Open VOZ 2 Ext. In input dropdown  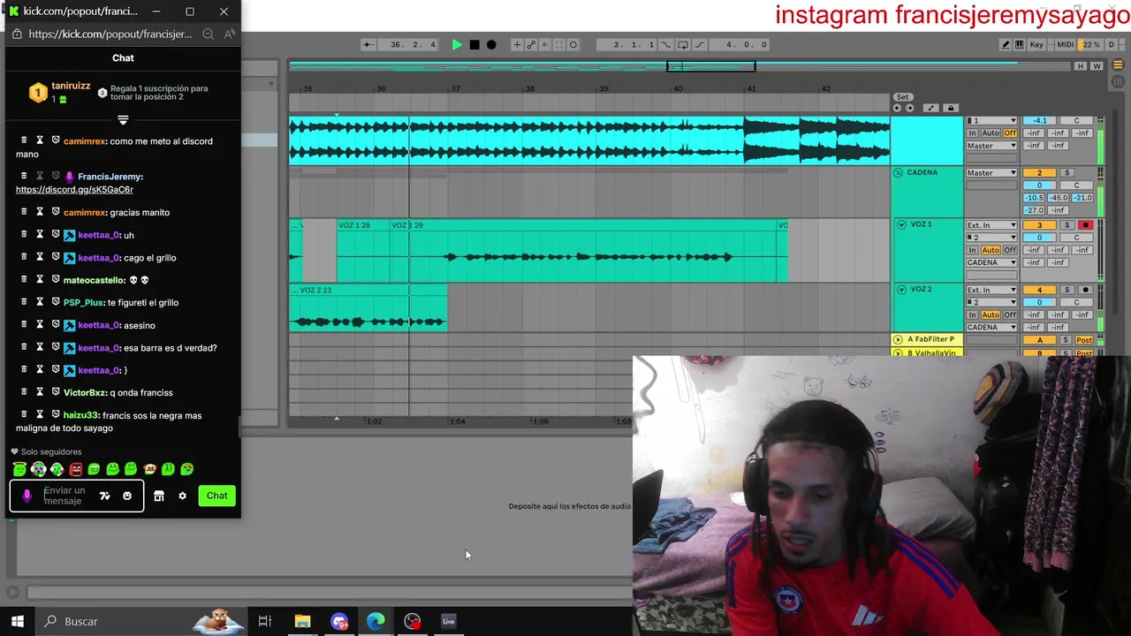click(x=991, y=290)
